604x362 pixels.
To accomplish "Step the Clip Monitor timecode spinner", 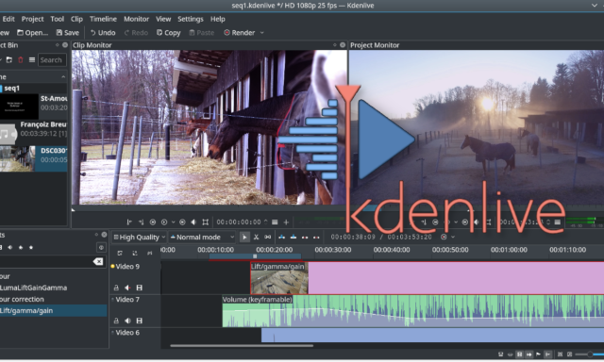I will 265,222.
